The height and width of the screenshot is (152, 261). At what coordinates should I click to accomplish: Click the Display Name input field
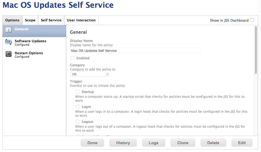(135, 50)
